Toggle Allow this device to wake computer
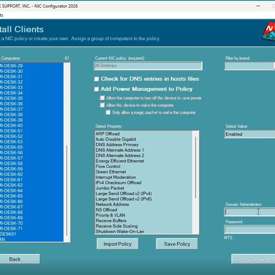This screenshot has height=275, width=275. coord(102,105)
